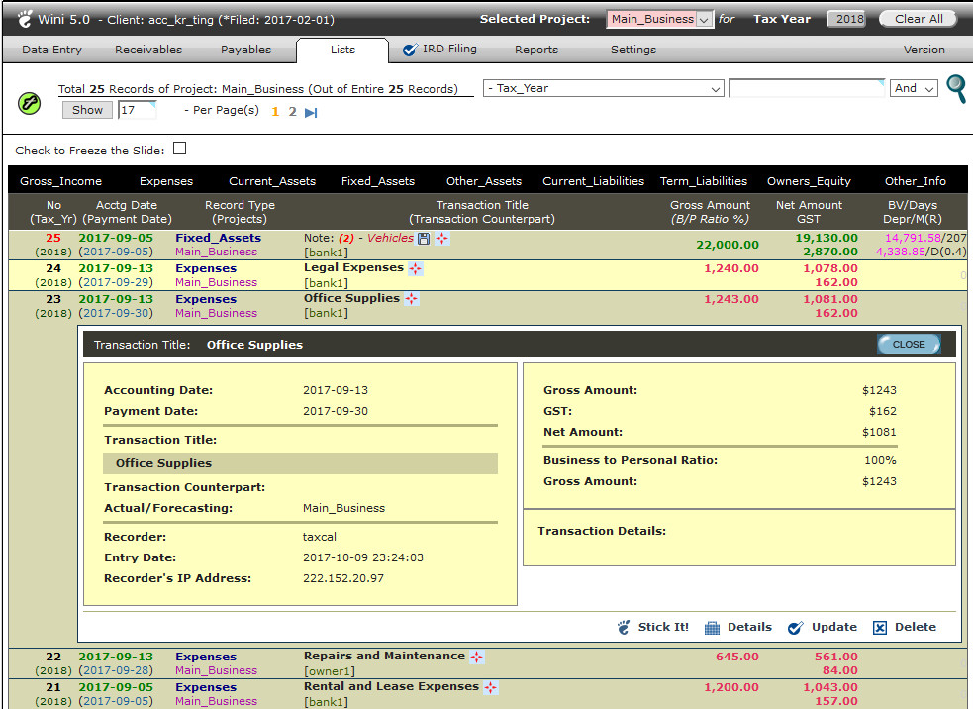Click the expand icon next to Legal Expenses
The height and width of the screenshot is (709, 973).
click(x=416, y=268)
